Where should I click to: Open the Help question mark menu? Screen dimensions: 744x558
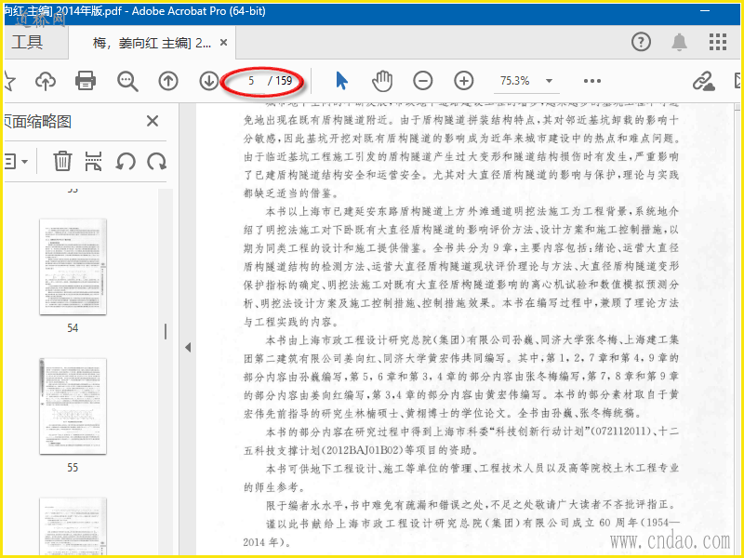(x=641, y=42)
